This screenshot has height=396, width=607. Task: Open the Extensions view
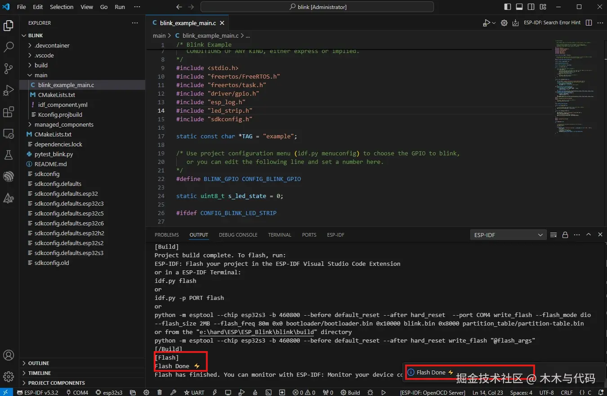pos(9,112)
